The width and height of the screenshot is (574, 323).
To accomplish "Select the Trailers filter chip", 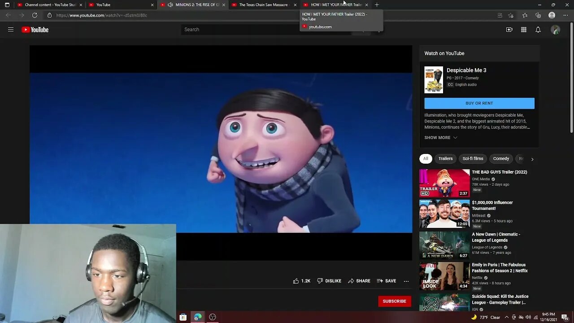I will (x=445, y=158).
